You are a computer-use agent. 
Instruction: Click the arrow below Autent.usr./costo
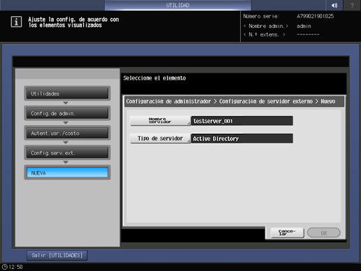66,142
